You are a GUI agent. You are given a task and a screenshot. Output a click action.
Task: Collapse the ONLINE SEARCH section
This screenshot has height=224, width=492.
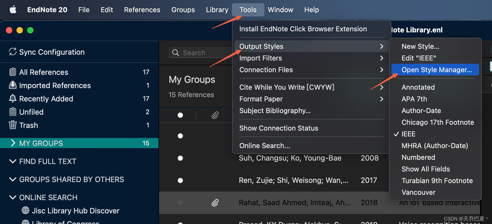tap(12, 197)
